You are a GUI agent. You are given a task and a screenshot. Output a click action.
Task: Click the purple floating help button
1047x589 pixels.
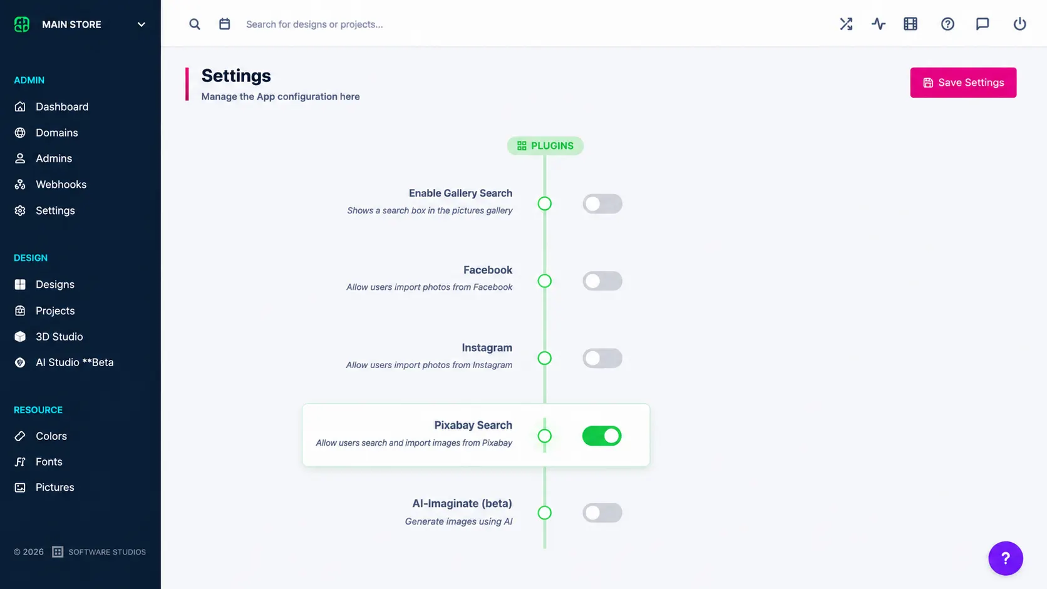(x=1005, y=558)
